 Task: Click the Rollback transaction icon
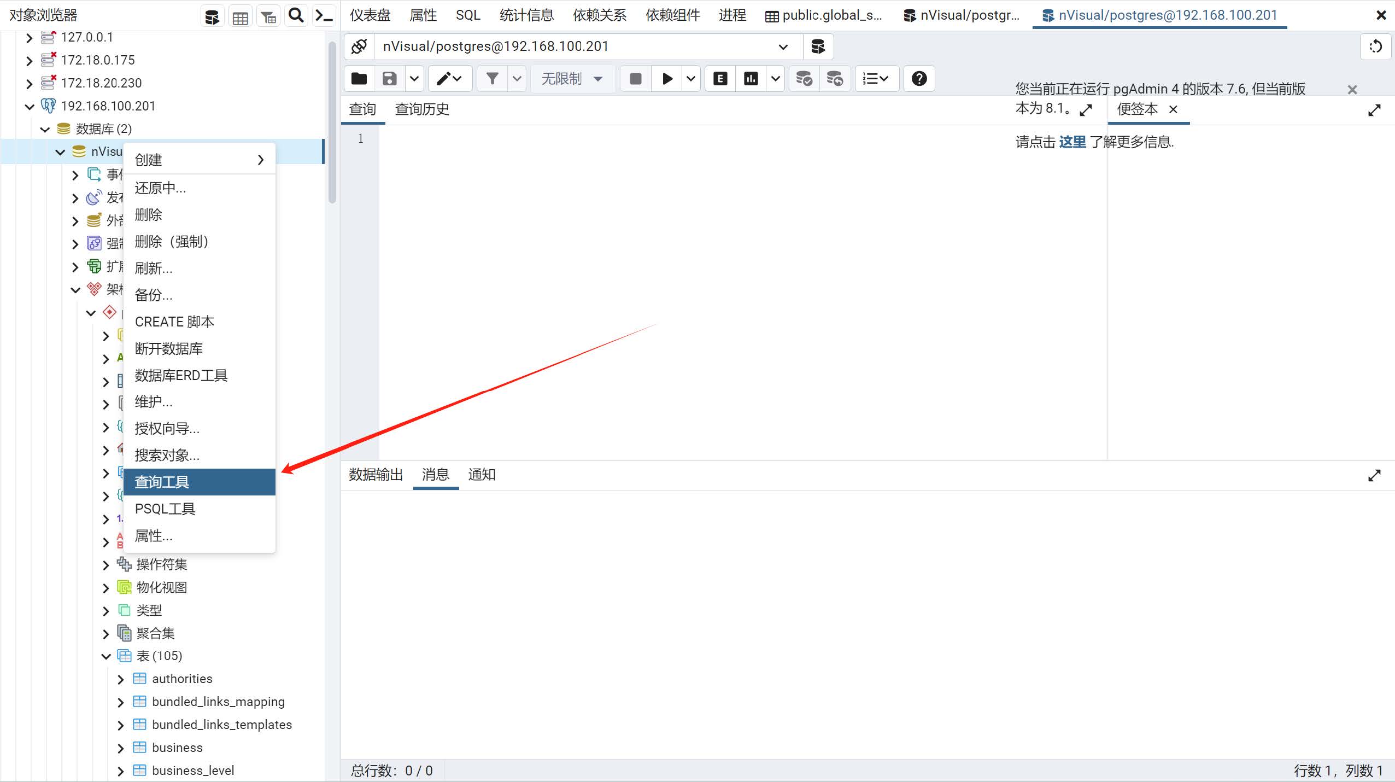coord(834,79)
